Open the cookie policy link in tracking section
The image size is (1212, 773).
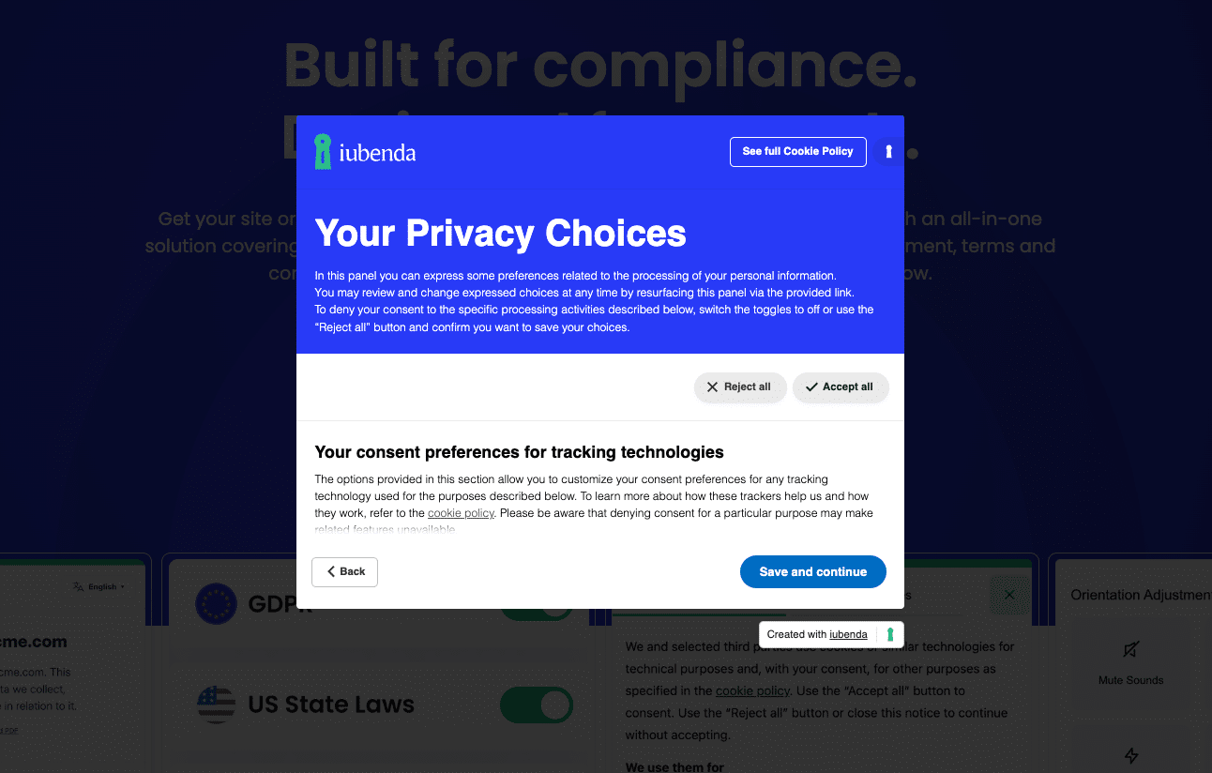[x=461, y=512]
